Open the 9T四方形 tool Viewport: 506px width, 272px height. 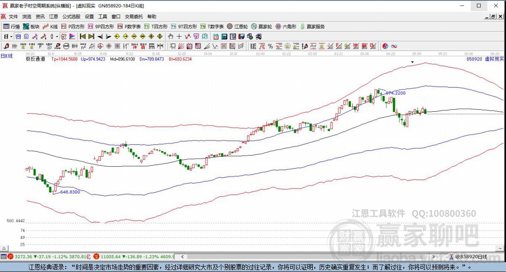pos(184,27)
